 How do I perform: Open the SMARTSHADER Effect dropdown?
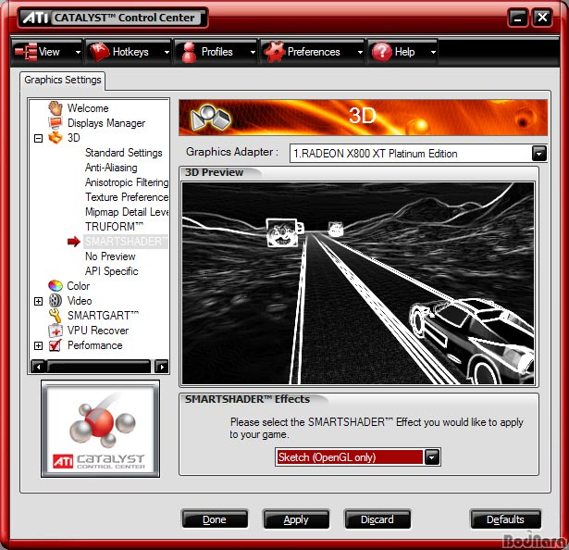tap(432, 457)
